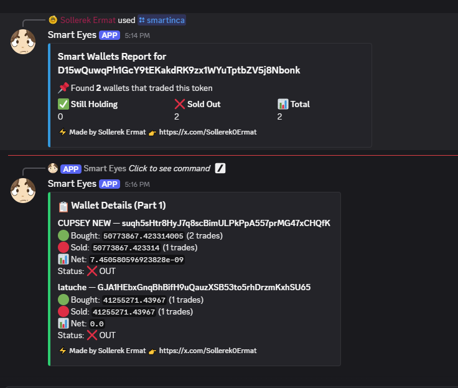Open x.com/Sollerek0Ermat link in the Smart Wallets Report

pyautogui.click(x=208, y=132)
